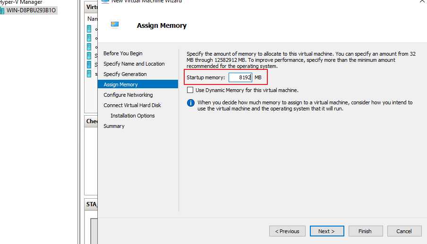
Task: Close the wizard window with X
Action: [x=421, y=1]
